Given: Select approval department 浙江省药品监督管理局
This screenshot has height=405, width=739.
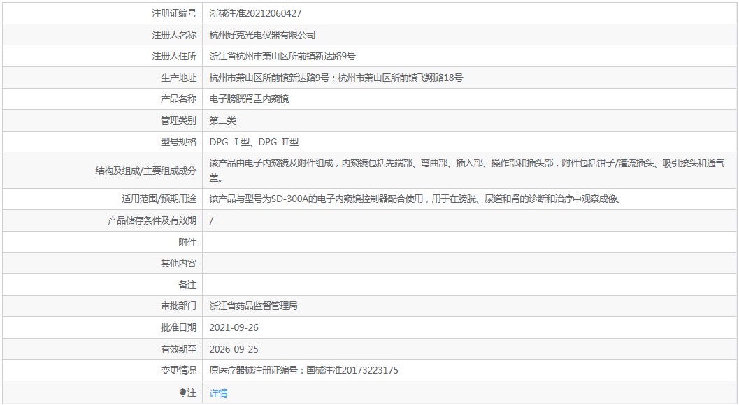Looking at the screenshot, I should 254,306.
